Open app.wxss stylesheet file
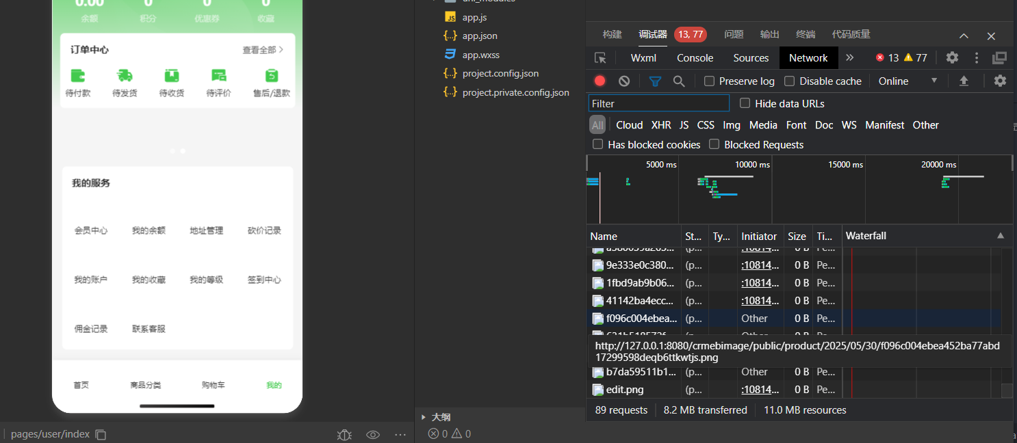The image size is (1017, 443). (x=480, y=55)
